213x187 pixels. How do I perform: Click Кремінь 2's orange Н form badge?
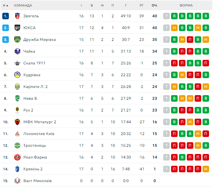point(206,169)
